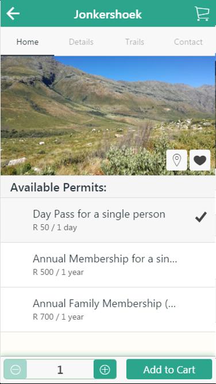Decrease quantity with the minus button

(16, 369)
